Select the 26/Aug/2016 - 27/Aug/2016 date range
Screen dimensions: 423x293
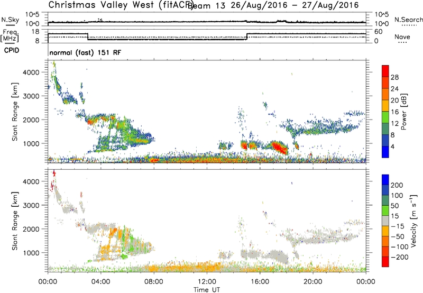(295, 5)
